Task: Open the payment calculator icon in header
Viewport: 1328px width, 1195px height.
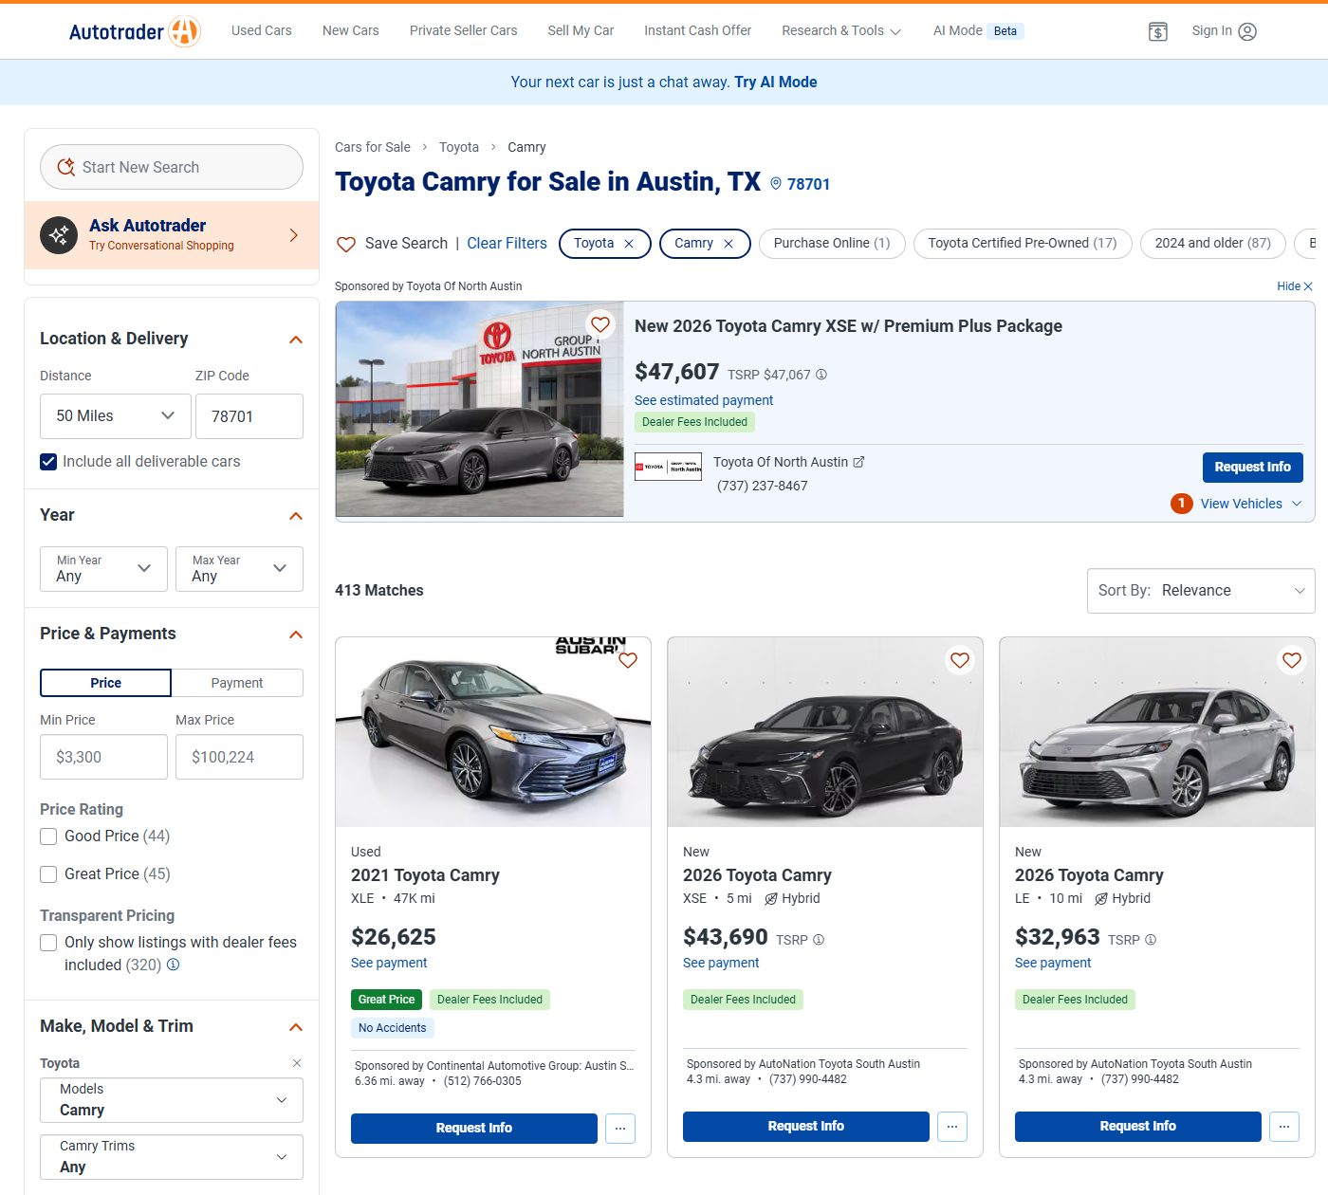Action: [x=1157, y=31]
